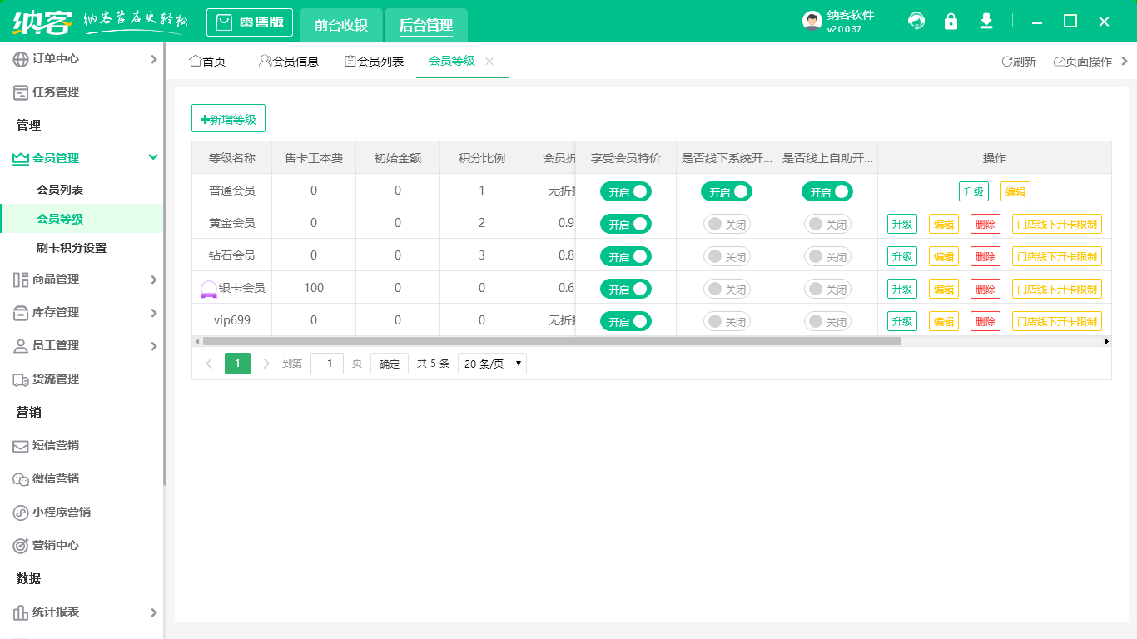
Task: Type in the page number input field
Action: pyautogui.click(x=326, y=364)
